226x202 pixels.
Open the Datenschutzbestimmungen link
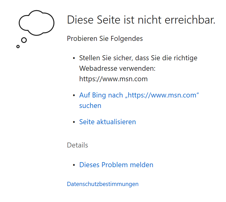103,184
